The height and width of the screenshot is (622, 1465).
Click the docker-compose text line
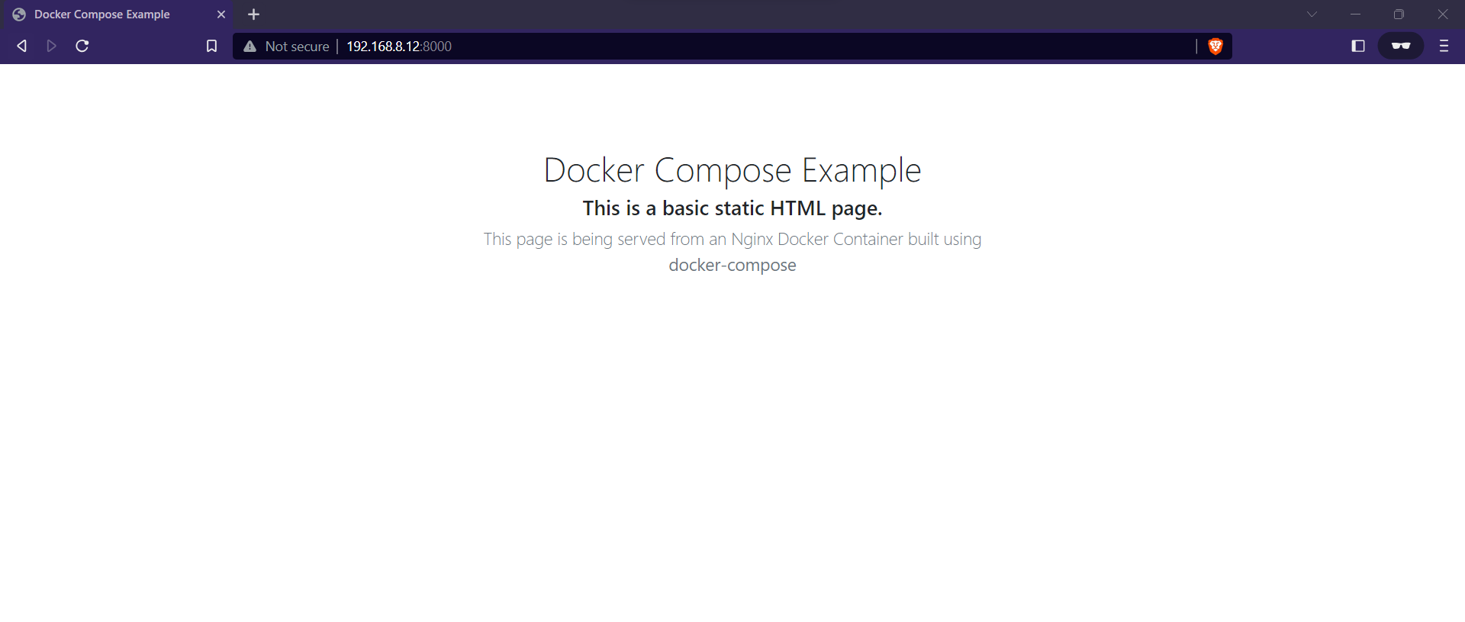(x=732, y=265)
